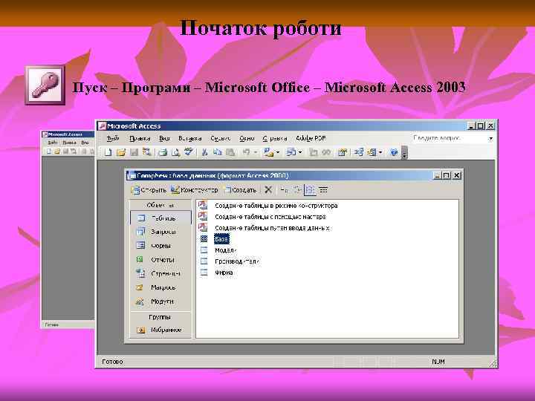The width and height of the screenshot is (535, 401).
Task: Open Toolbar Options at toolbar end
Action: coord(404,152)
